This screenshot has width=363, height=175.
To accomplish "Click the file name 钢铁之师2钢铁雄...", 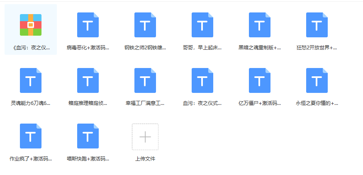I will tap(145, 48).
